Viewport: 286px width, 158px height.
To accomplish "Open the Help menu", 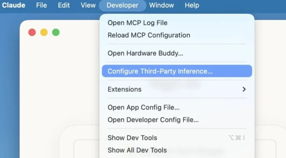I will (x=192, y=5).
